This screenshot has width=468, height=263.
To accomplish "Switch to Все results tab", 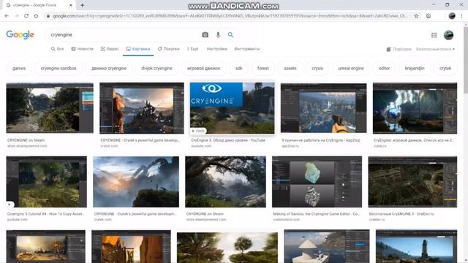I will [57, 49].
